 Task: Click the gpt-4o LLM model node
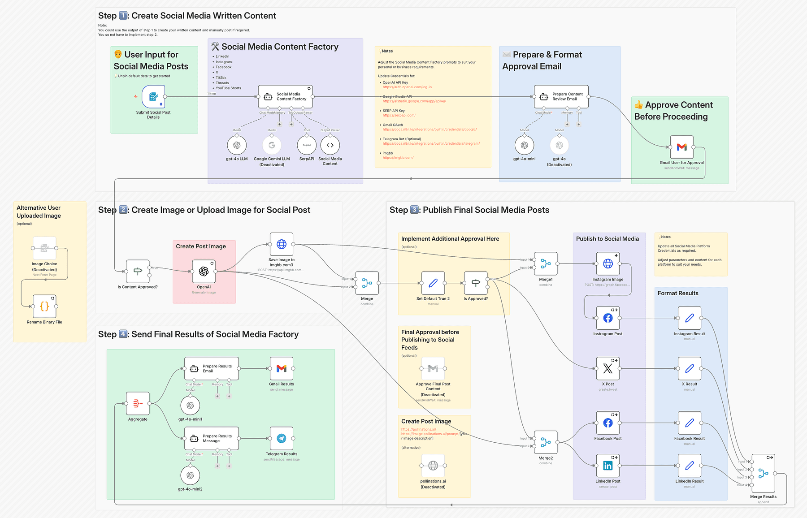point(237,145)
